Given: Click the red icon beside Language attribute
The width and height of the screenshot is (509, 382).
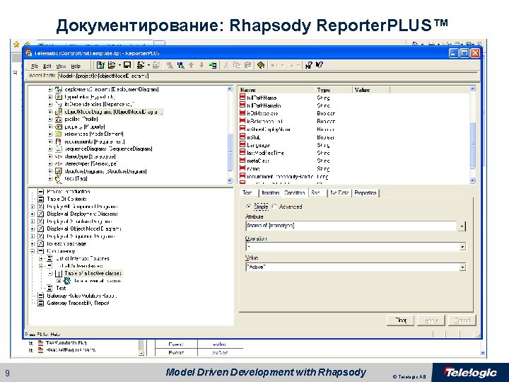Looking at the screenshot, I should (242, 144).
